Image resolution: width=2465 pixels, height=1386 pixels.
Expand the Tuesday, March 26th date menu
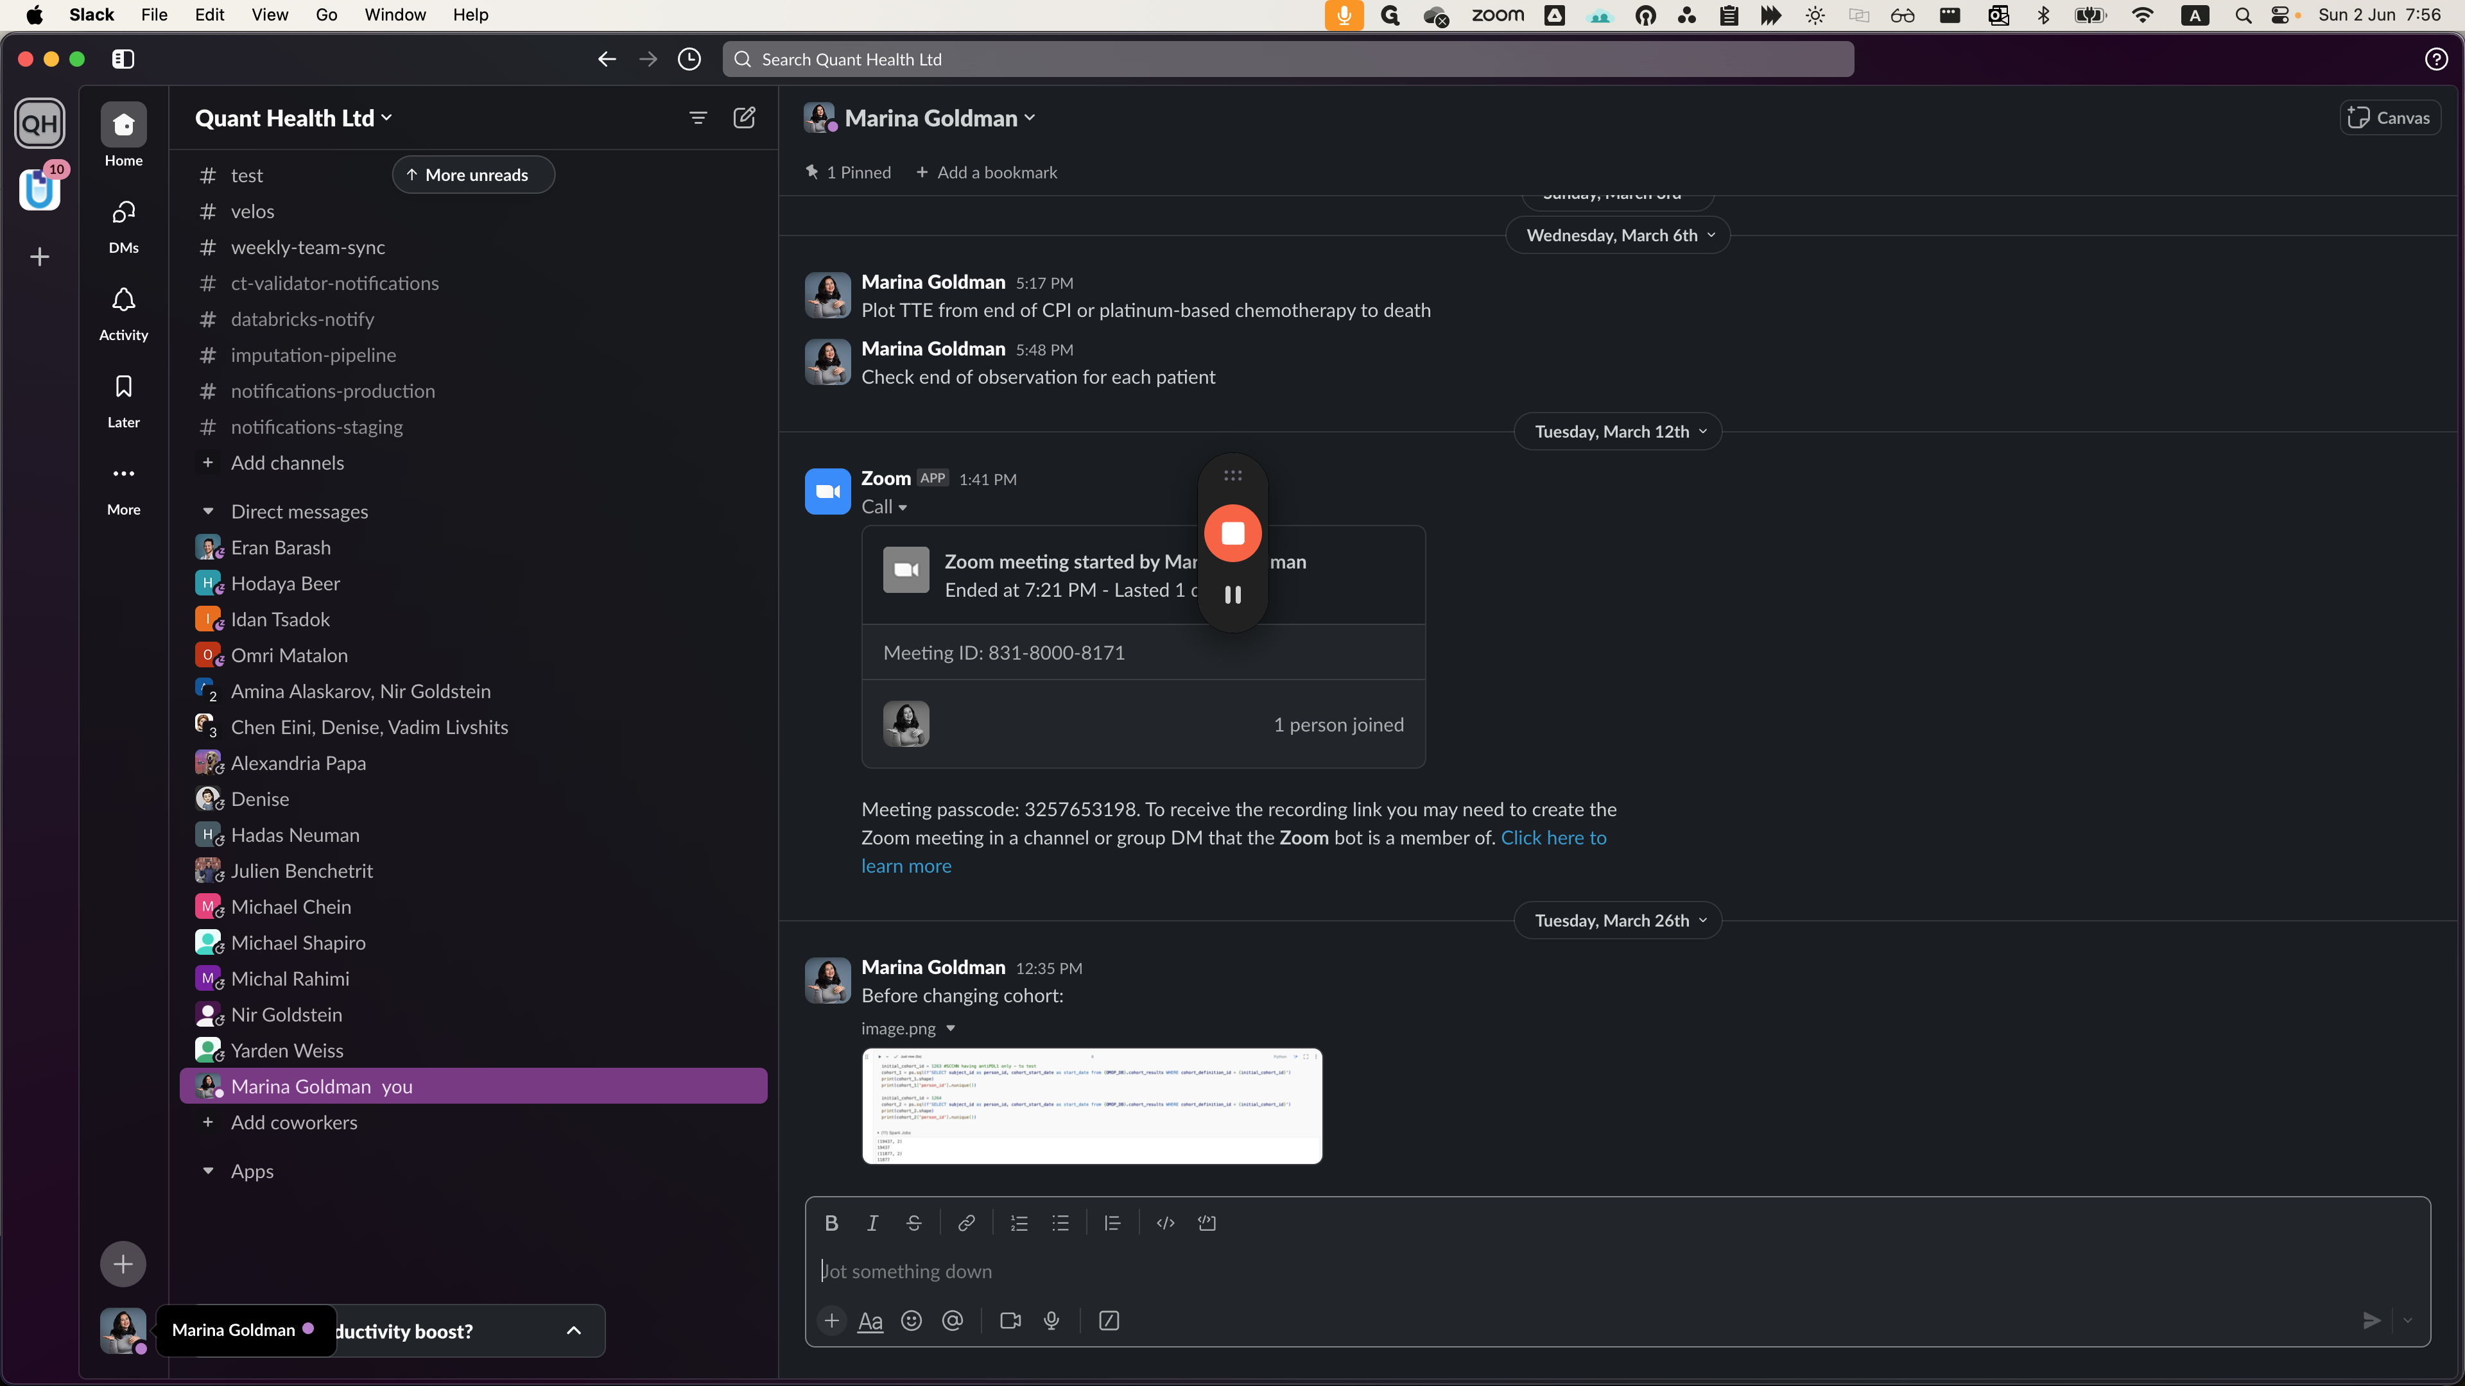click(1617, 920)
